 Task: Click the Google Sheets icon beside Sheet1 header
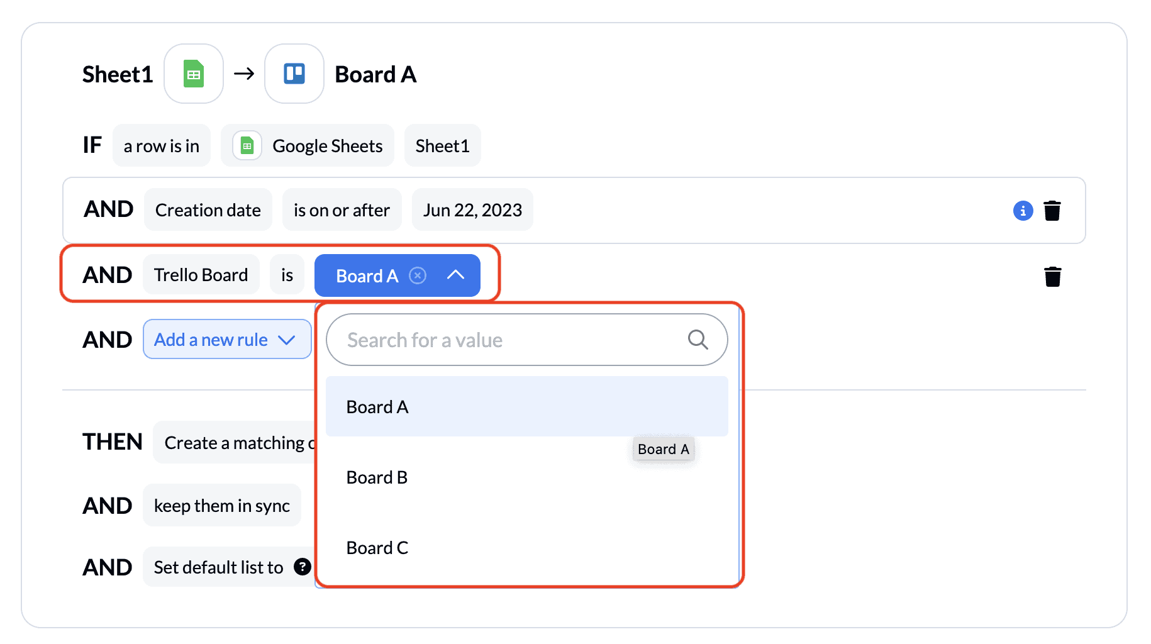click(x=194, y=74)
